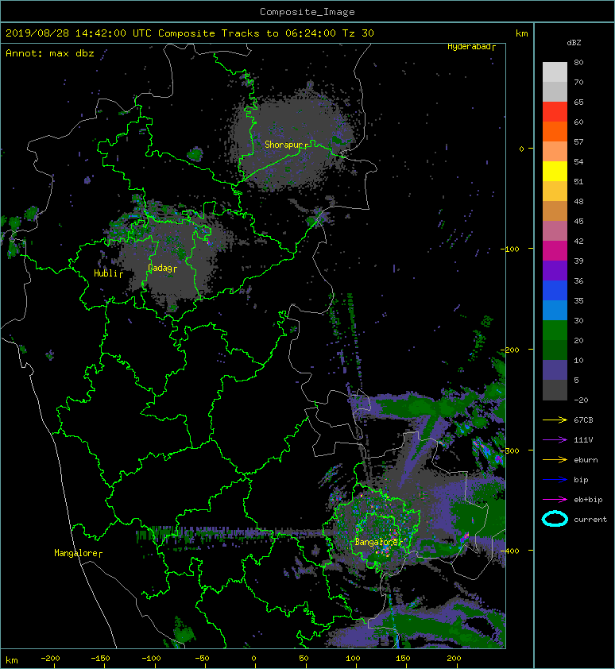615x669 pixels.
Task: Select the Bangalore city label
Action: click(x=378, y=543)
